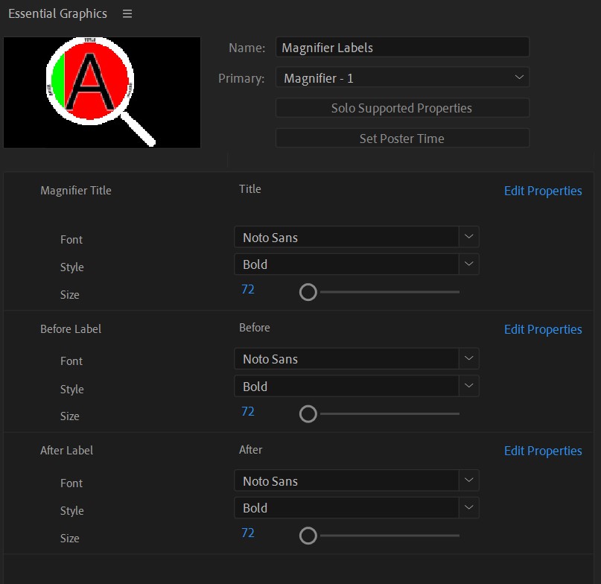Open Before Label Font dropdown
Image resolution: width=601 pixels, height=584 pixels.
click(x=356, y=359)
